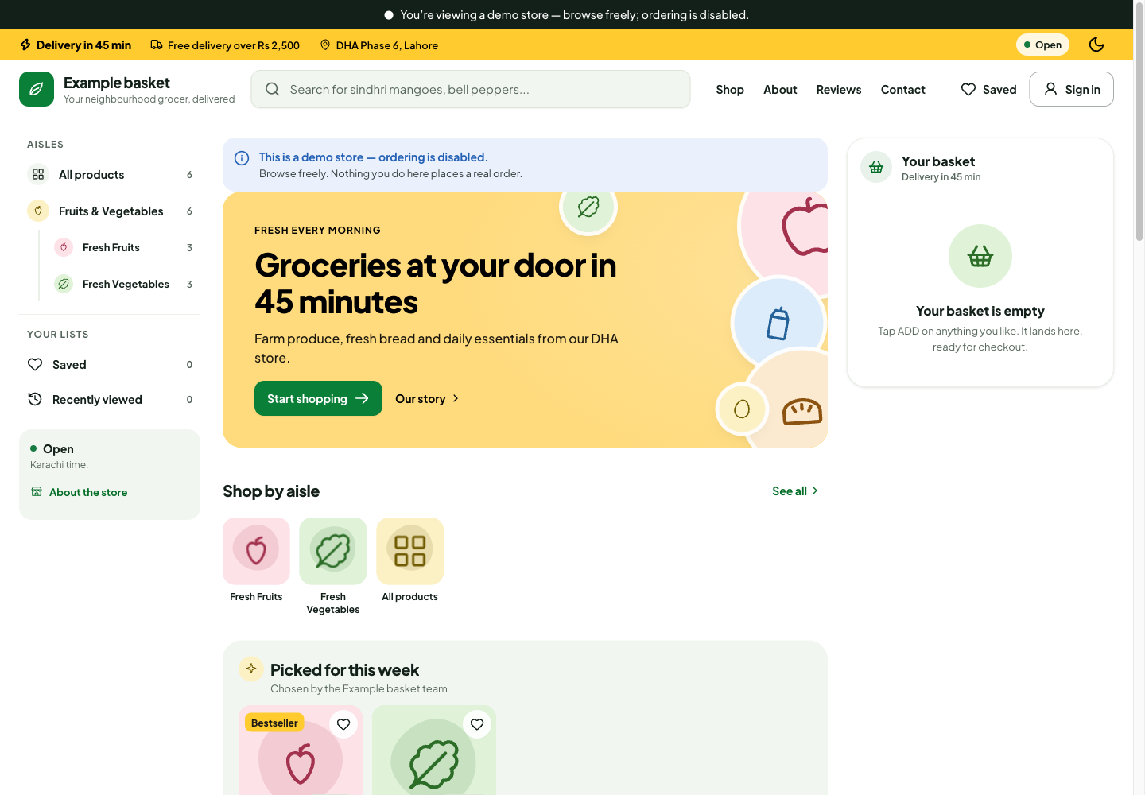The height and width of the screenshot is (795, 1145).
Task: Click the Free delivery over Rs 2,500 text
Action: click(234, 45)
